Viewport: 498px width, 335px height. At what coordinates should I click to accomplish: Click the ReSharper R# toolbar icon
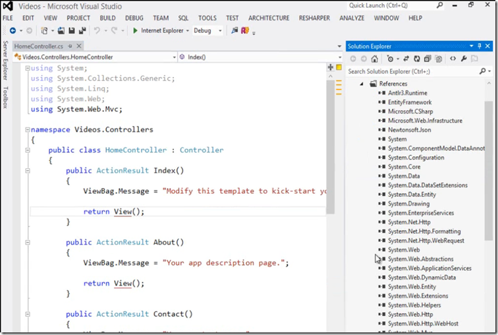click(245, 30)
